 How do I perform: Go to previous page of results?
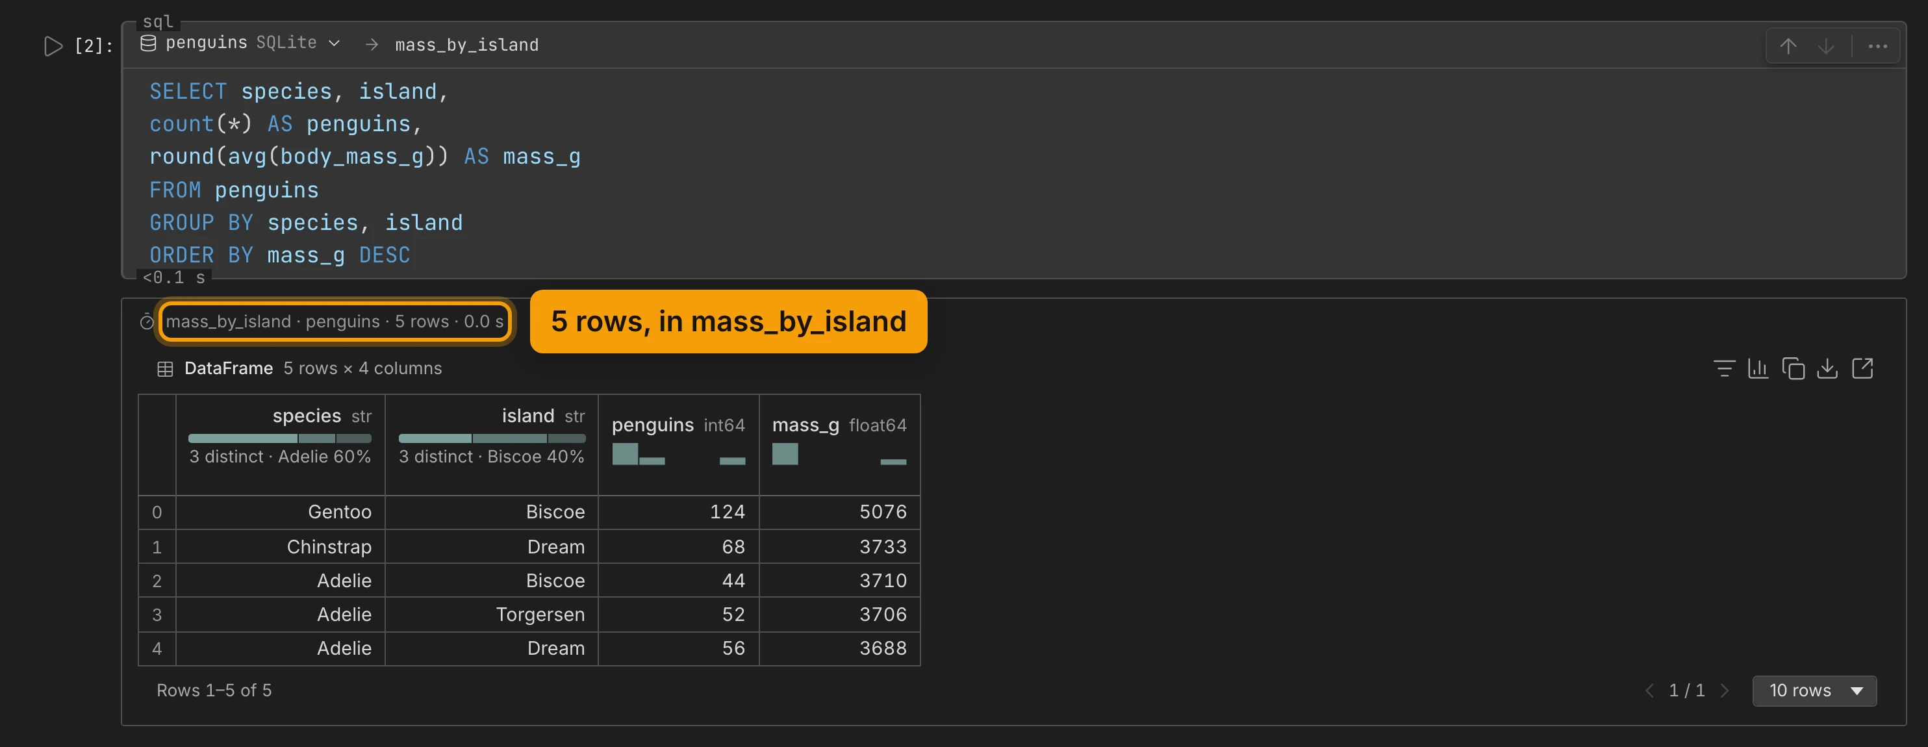tap(1649, 691)
